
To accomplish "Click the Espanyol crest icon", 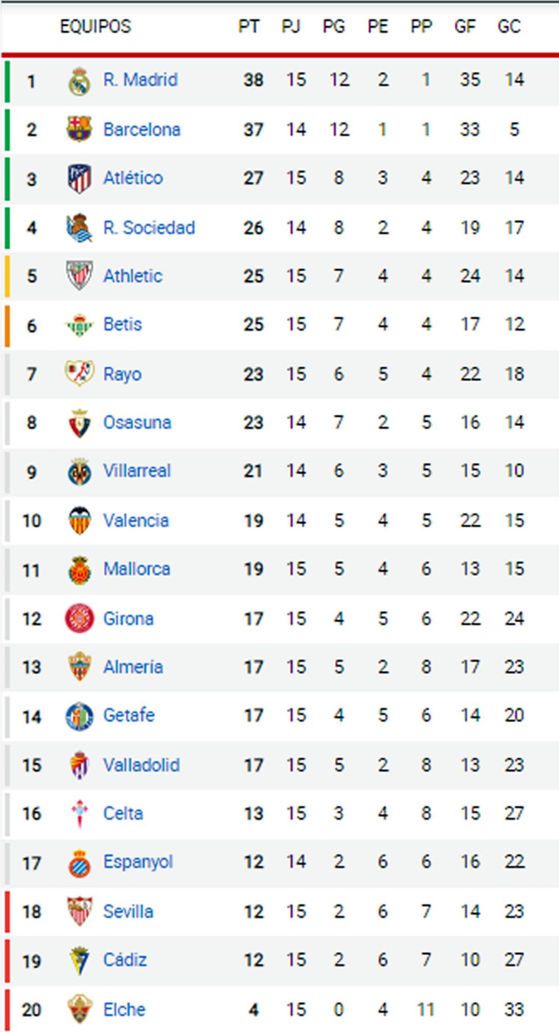I will pos(79,863).
